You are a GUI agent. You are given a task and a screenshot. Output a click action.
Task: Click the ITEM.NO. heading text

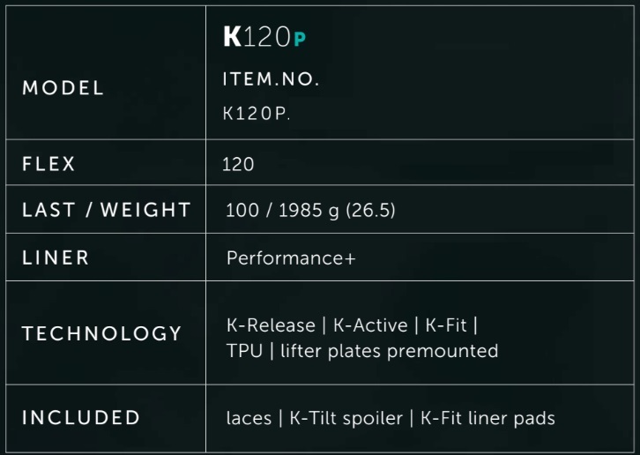point(271,78)
